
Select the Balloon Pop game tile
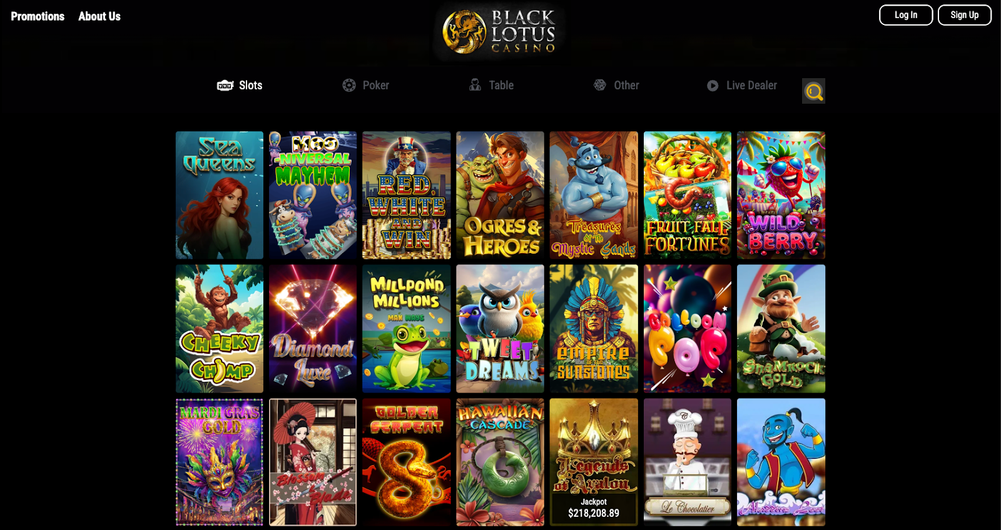coord(688,329)
